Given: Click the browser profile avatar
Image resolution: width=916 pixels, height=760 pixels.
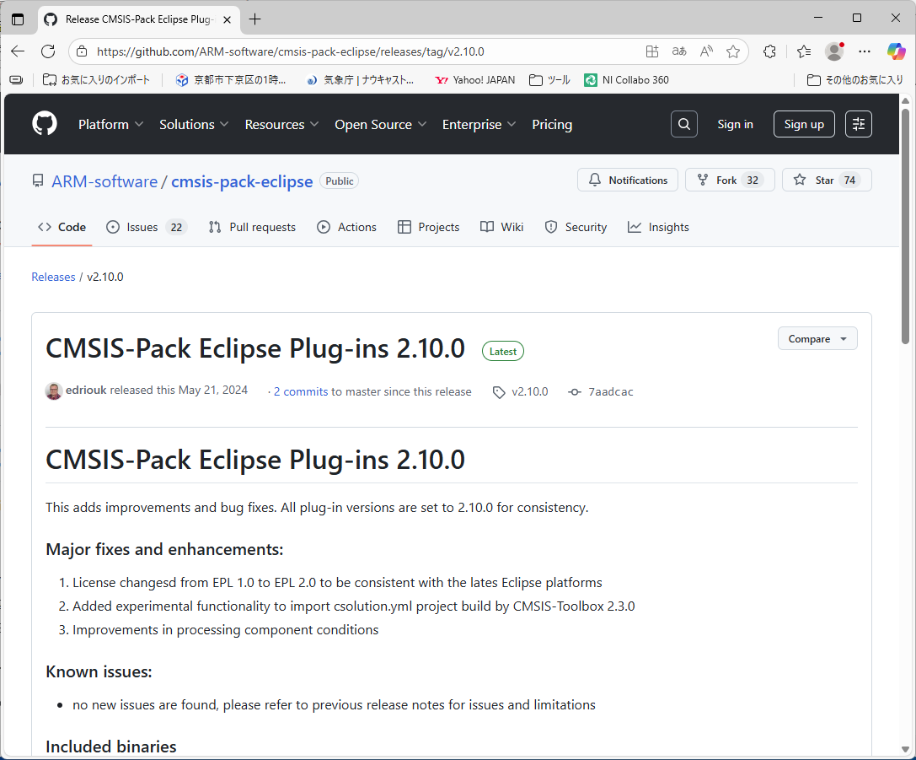Looking at the screenshot, I should tap(834, 51).
